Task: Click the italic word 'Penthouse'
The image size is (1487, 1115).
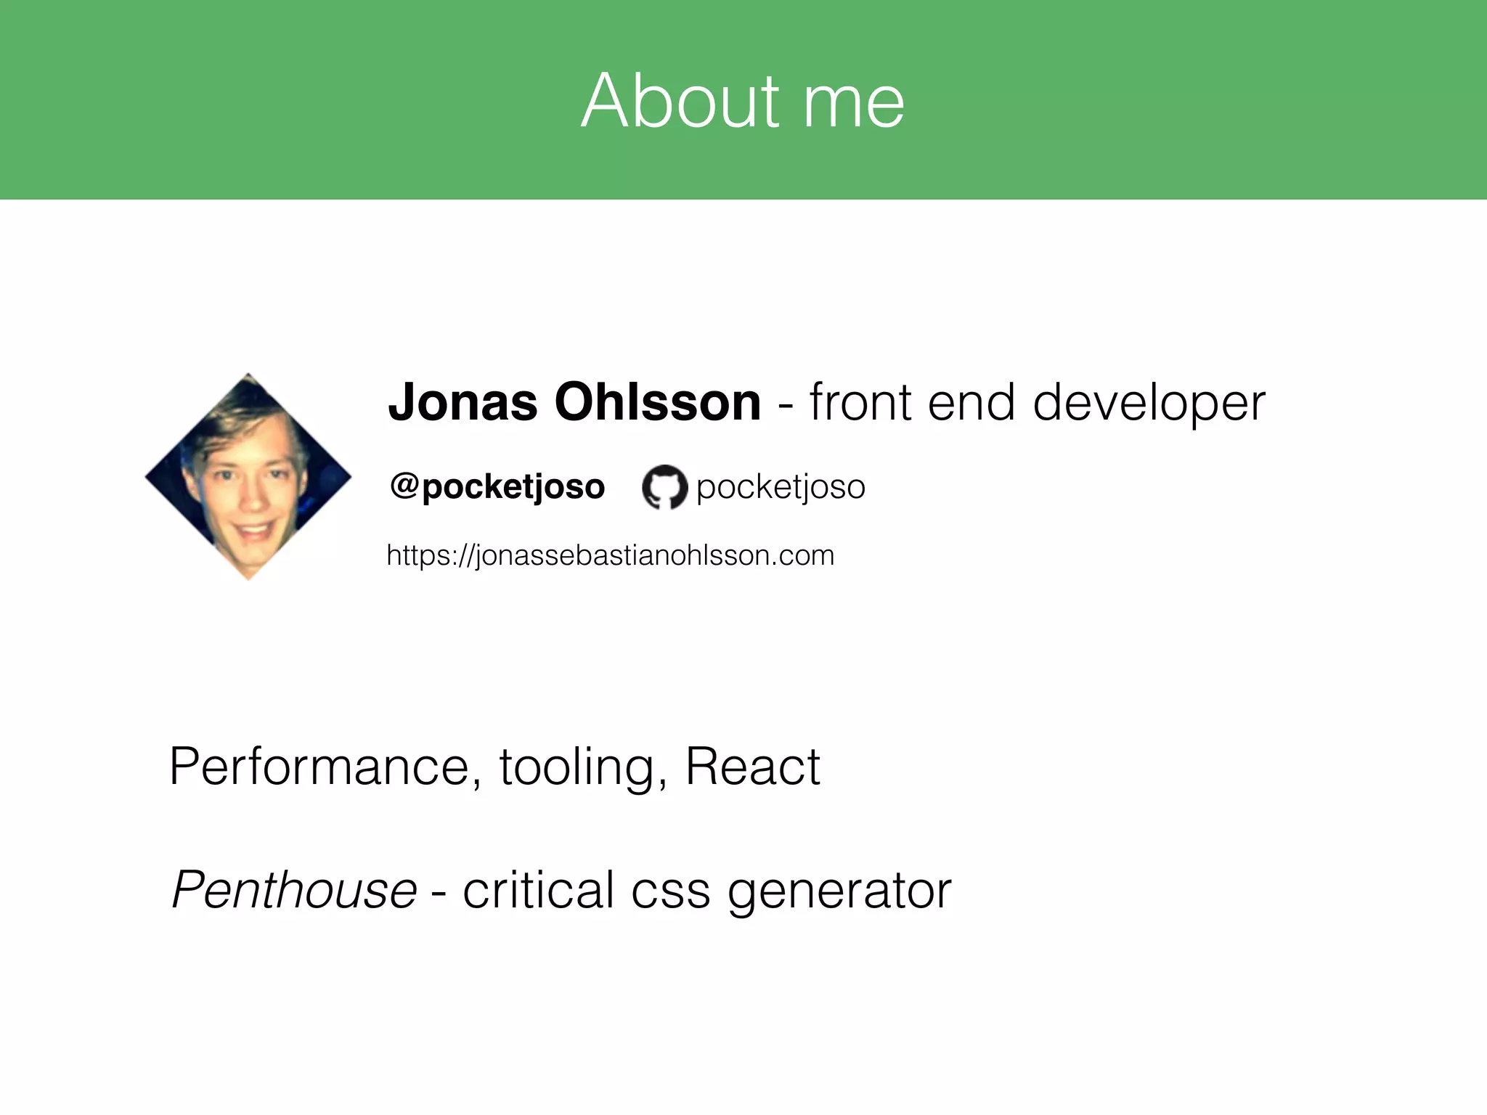Action: (294, 890)
